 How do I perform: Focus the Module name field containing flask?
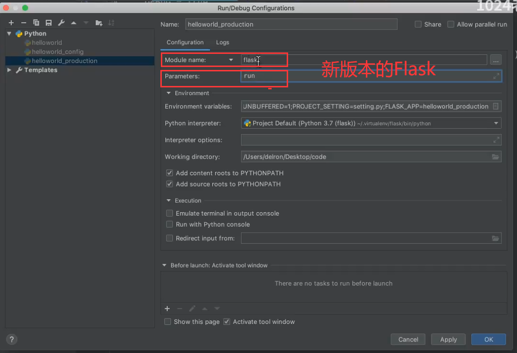tap(364, 60)
